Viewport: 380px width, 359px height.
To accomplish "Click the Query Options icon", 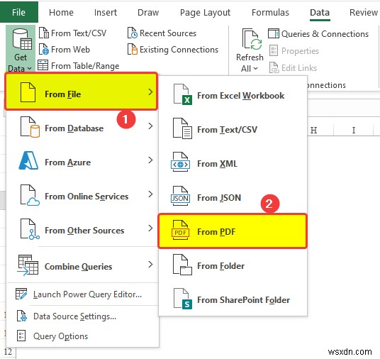I will tap(21, 336).
